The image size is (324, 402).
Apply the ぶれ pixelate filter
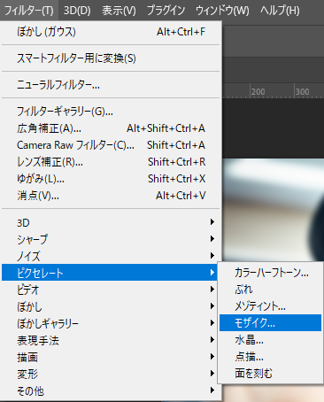(270, 290)
